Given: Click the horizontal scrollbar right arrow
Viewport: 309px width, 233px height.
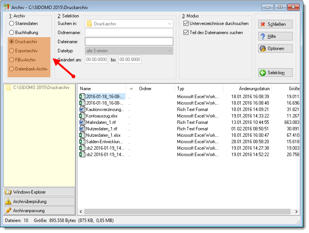Looking at the screenshot, I should 296,211.
